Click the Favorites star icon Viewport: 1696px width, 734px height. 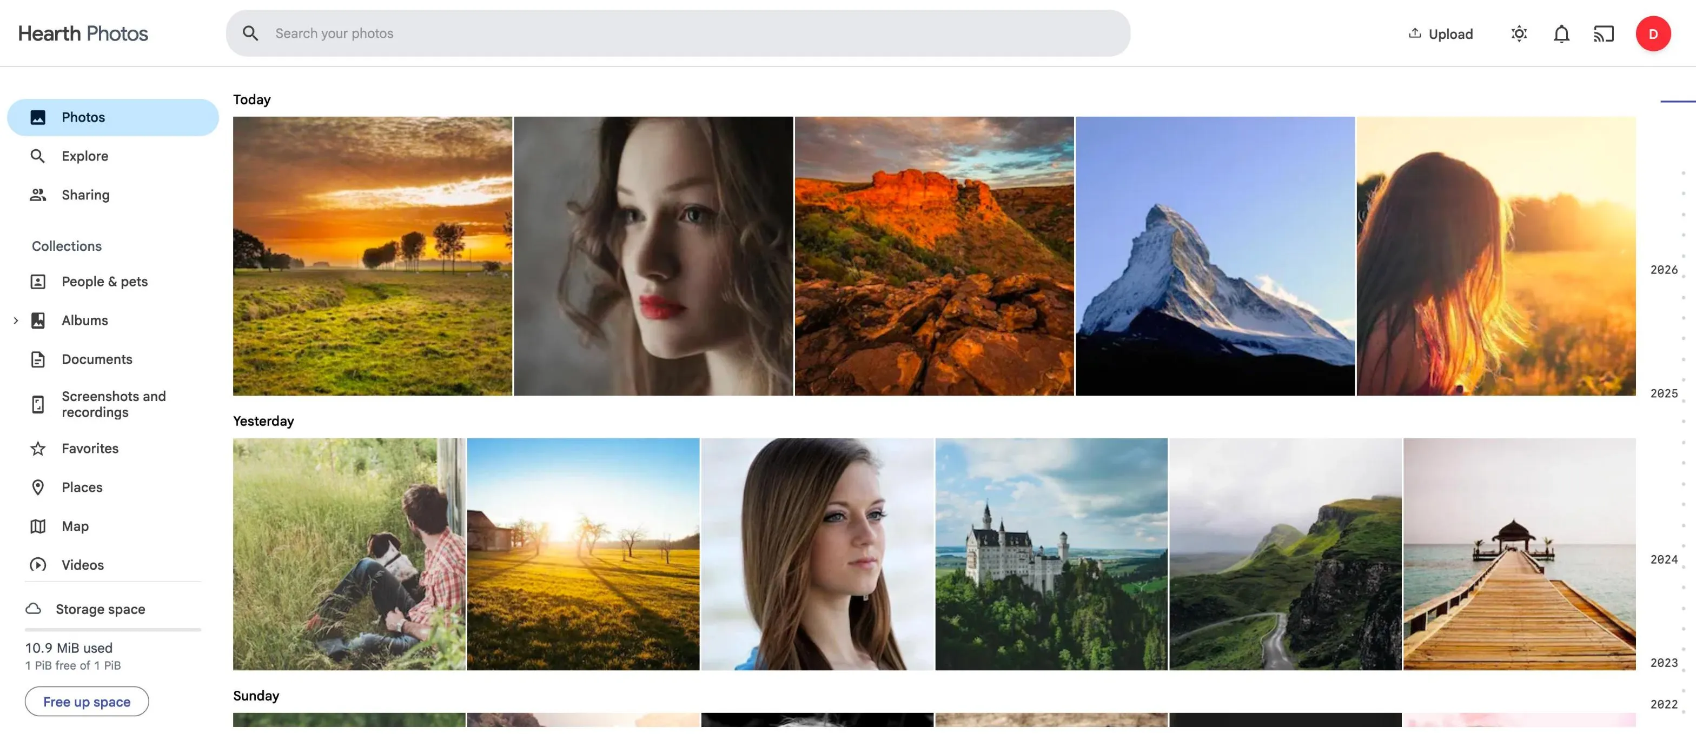click(38, 449)
